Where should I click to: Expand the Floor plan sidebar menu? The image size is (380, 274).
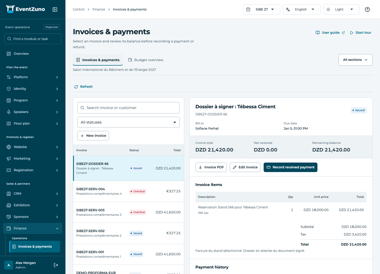click(33, 124)
